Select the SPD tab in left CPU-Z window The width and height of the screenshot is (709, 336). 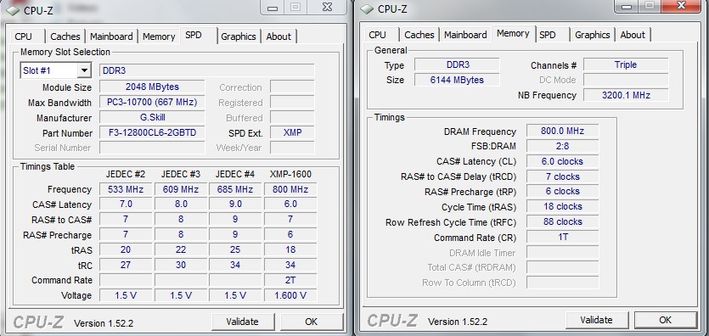pyautogui.click(x=198, y=36)
